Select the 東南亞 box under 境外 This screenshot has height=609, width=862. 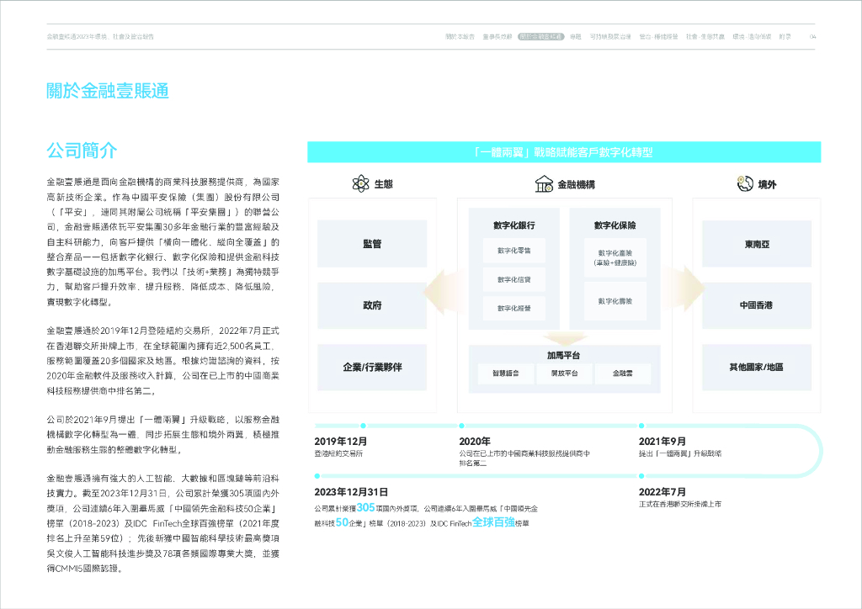point(757,244)
